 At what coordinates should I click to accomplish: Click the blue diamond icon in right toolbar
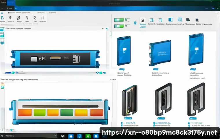click(x=135, y=23)
